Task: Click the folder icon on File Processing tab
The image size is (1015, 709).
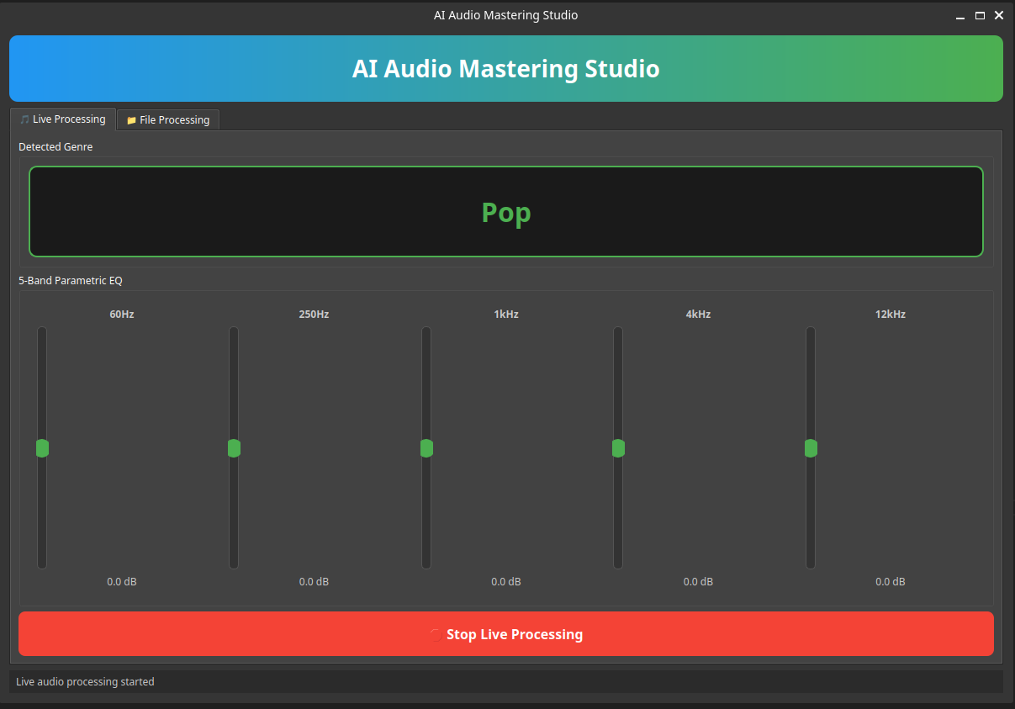Action: (x=131, y=120)
